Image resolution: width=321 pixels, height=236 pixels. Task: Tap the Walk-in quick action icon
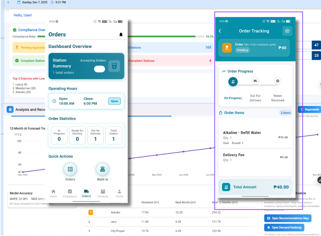click(102, 169)
